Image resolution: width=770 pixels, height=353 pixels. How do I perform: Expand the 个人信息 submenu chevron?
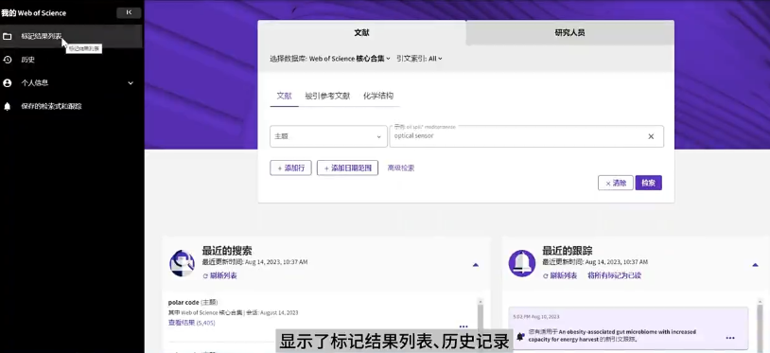[x=131, y=83]
